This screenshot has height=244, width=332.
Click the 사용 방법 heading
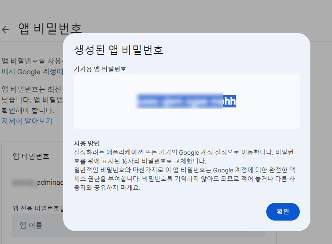coord(87,144)
